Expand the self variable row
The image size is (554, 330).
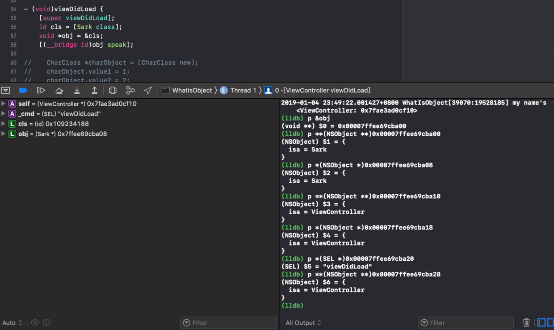4,104
